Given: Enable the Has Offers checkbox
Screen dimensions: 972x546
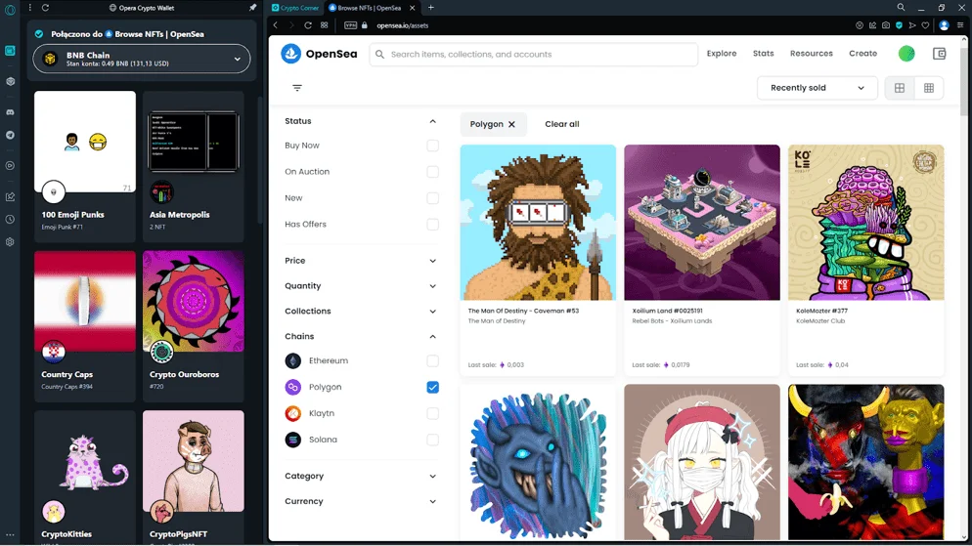Looking at the screenshot, I should (x=432, y=224).
